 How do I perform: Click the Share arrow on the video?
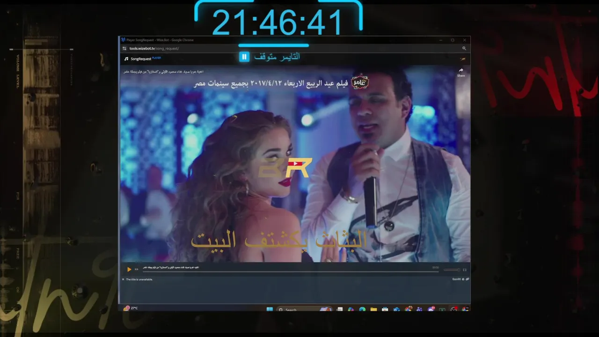click(461, 71)
